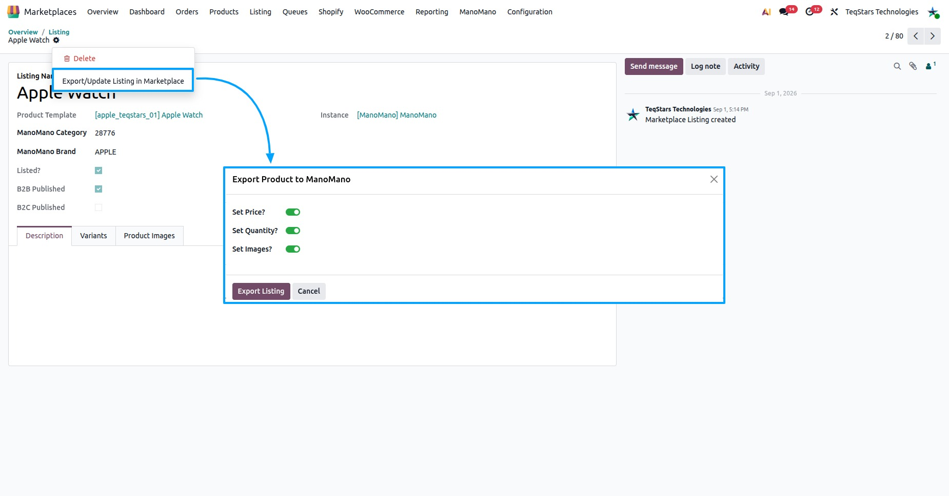Switch to the Product Images tab

[x=149, y=236]
